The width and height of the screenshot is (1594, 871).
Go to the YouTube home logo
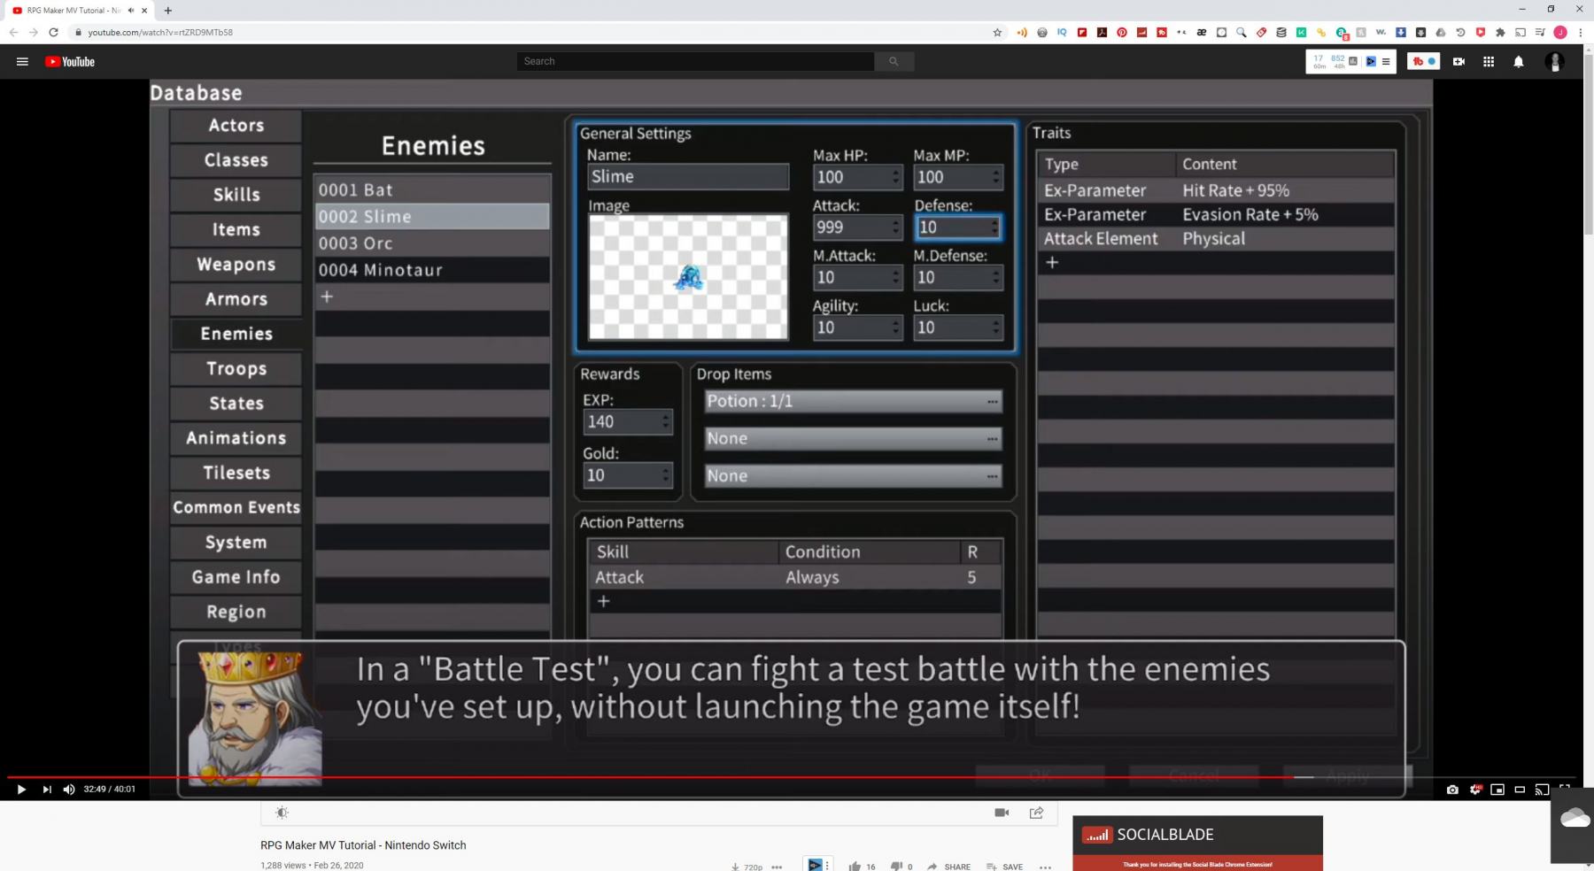pyautogui.click(x=70, y=62)
